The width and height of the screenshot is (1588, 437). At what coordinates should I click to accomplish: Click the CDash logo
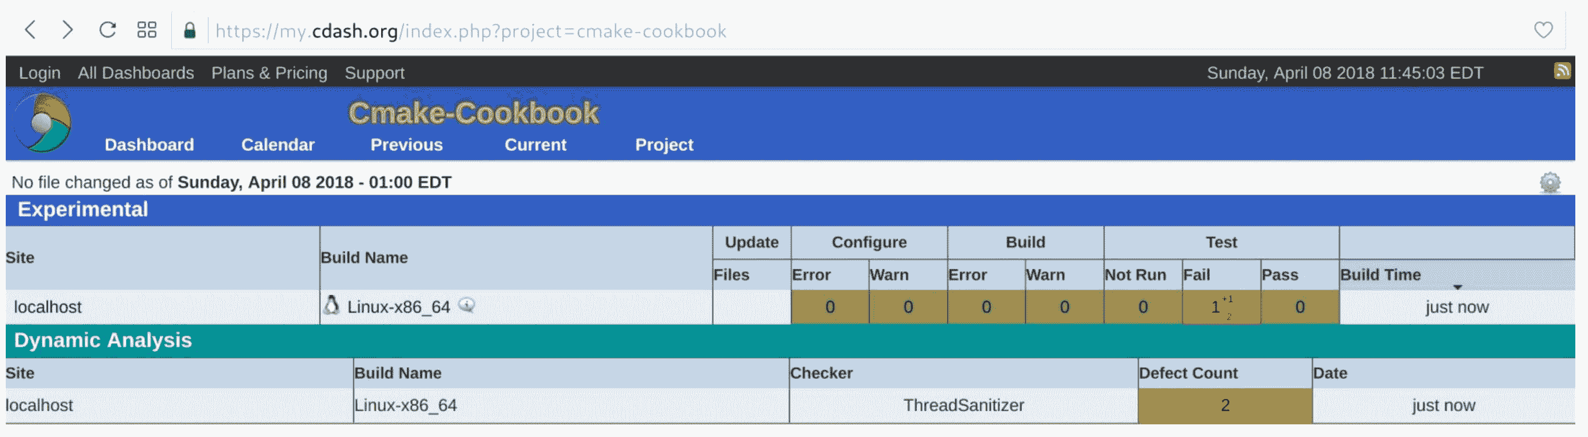tap(43, 123)
